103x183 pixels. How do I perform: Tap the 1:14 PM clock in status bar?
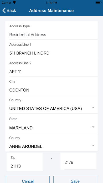[51, 3]
